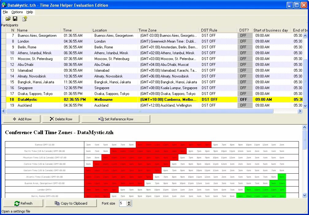Image resolution: width=309 pixels, height=215 pixels.
Task: Open a settings file with folder icon
Action: [8, 19]
